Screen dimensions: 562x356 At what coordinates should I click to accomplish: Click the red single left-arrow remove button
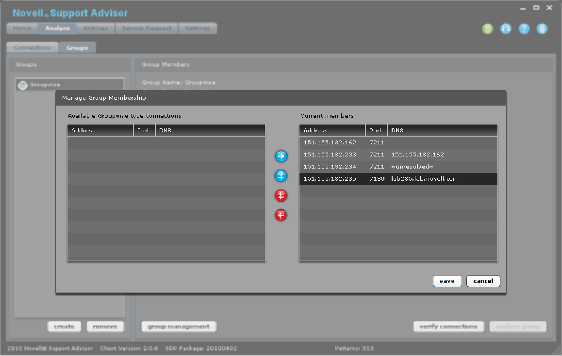[x=281, y=216]
